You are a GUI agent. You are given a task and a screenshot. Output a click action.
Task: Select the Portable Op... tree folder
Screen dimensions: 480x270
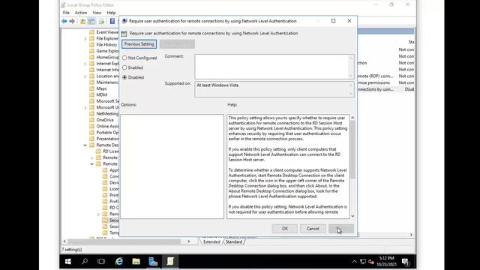(x=107, y=133)
